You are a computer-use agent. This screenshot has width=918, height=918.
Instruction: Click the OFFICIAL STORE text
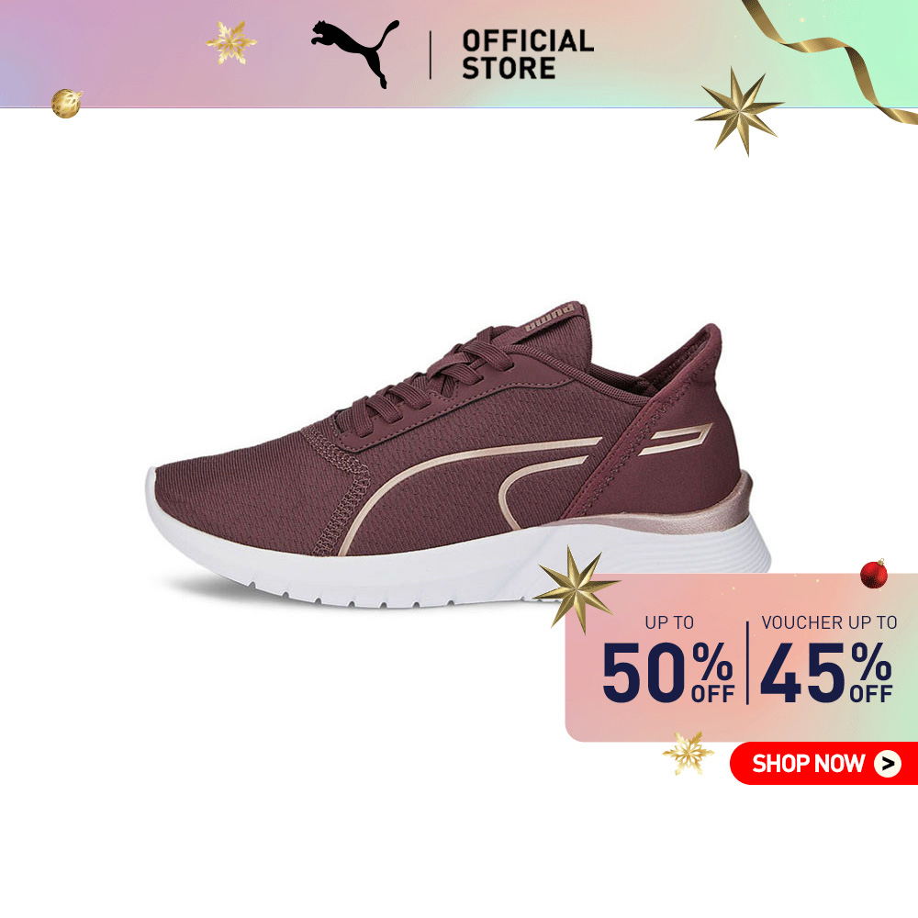tap(528, 54)
